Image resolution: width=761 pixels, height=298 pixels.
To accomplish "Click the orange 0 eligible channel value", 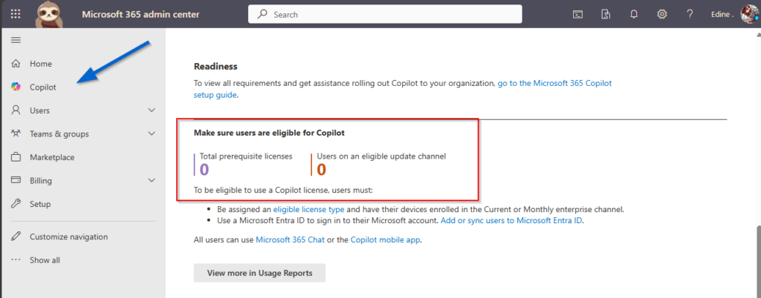I will [x=321, y=170].
